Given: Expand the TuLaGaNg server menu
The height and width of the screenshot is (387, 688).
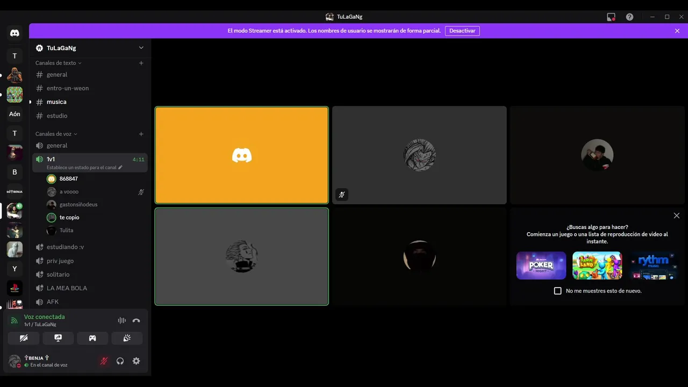Looking at the screenshot, I should [x=141, y=48].
